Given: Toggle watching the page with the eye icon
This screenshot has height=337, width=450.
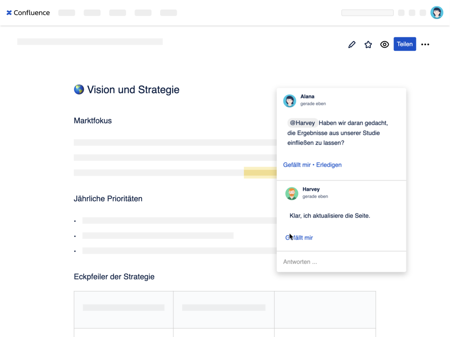Looking at the screenshot, I should [384, 44].
